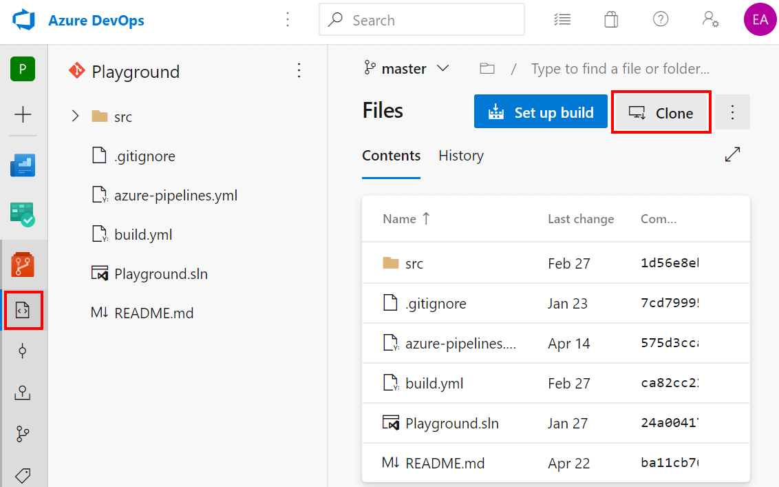779x487 pixels.
Task: Open Commits from the sidebar
Action: [23, 351]
